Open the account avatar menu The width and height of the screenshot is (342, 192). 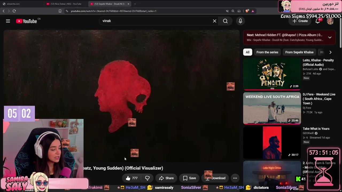pos(330,21)
